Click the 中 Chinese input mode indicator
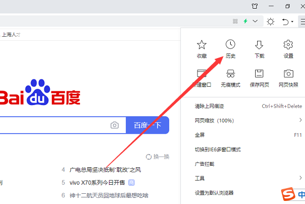The width and height of the screenshot is (305, 204). 301,194
